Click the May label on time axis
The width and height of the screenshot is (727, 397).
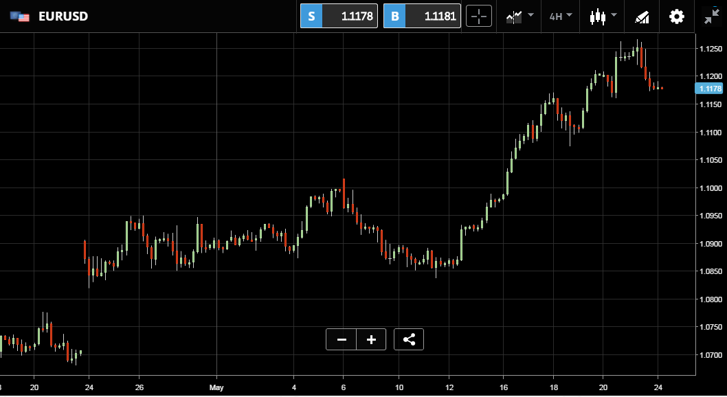pyautogui.click(x=216, y=388)
